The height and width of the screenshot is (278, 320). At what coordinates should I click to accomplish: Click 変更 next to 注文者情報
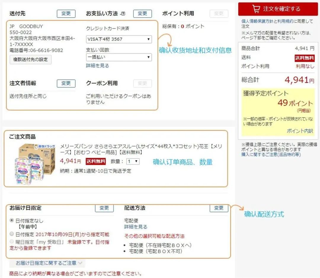(x=66, y=83)
